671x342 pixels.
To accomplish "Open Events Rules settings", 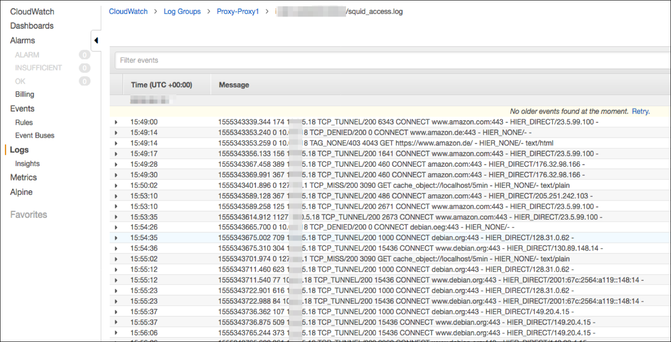I will pyautogui.click(x=24, y=122).
